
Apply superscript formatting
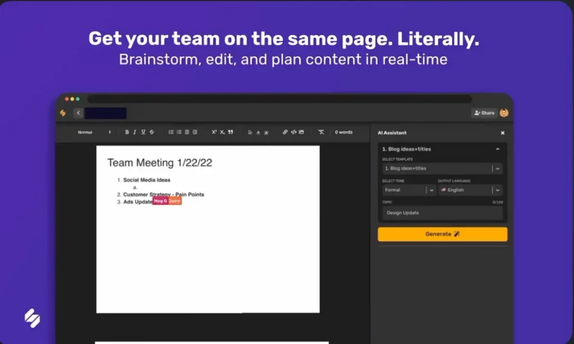click(214, 132)
